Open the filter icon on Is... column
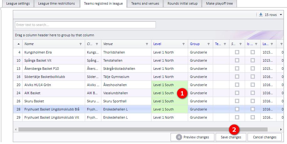This screenshot has height=144, width=287. click(256, 44)
